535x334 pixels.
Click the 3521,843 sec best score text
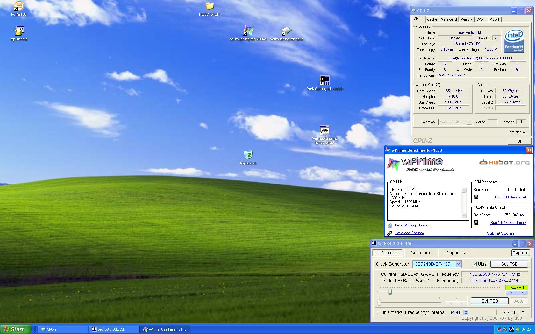(x=514, y=215)
